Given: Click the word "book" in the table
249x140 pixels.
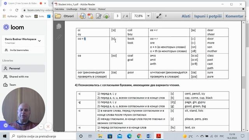Looking at the screenshot, I should click(131, 38).
